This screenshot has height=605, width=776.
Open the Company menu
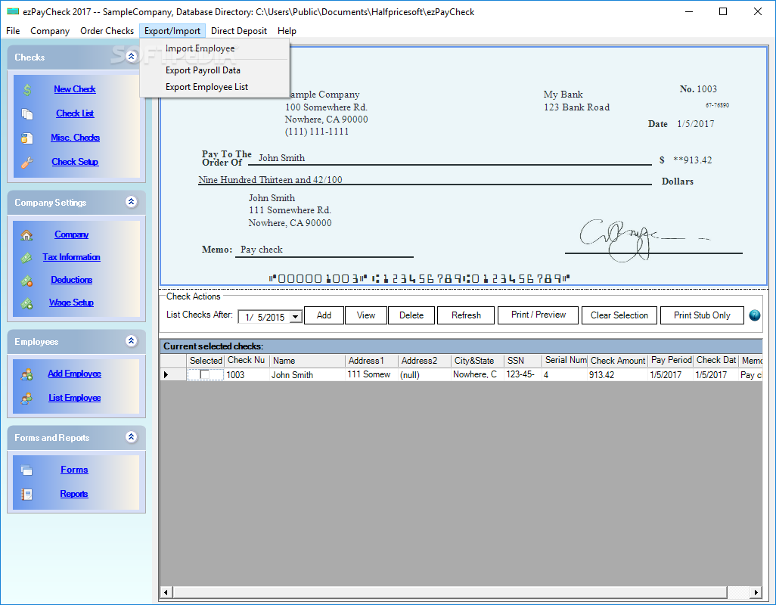click(x=50, y=31)
